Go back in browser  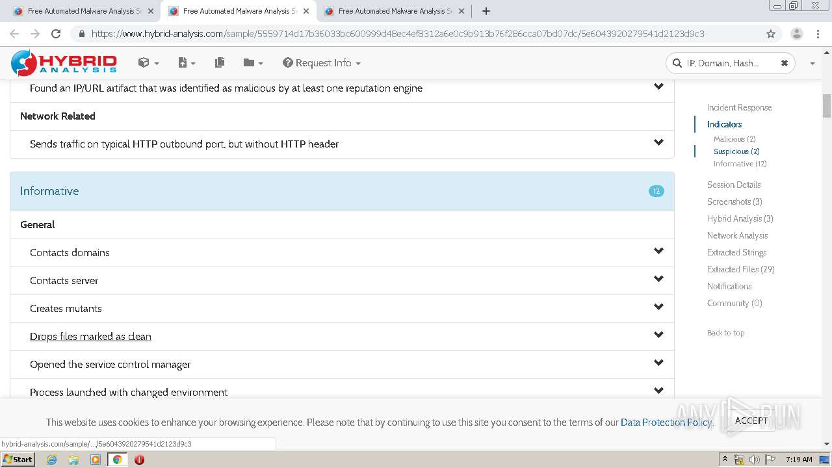tap(14, 34)
